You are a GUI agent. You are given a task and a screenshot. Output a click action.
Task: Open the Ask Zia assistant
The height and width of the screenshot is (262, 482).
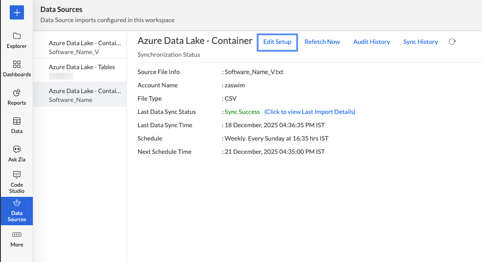(17, 150)
